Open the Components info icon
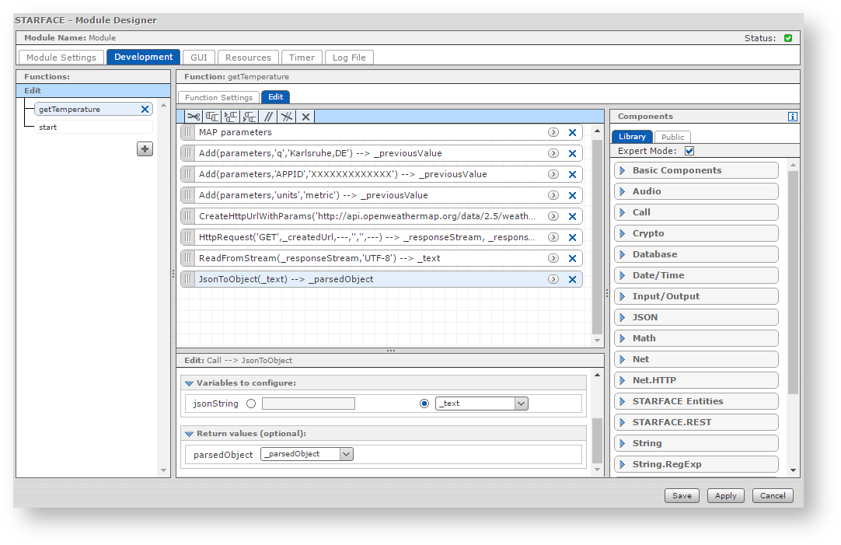The height and width of the screenshot is (545, 841). [x=792, y=117]
